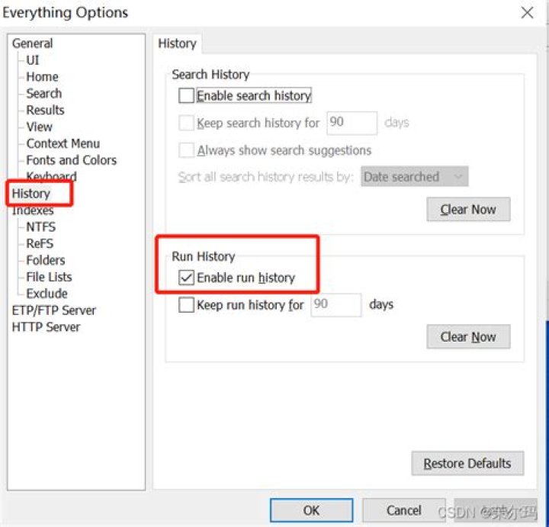
Task: Open the UI options page
Action: (x=33, y=60)
